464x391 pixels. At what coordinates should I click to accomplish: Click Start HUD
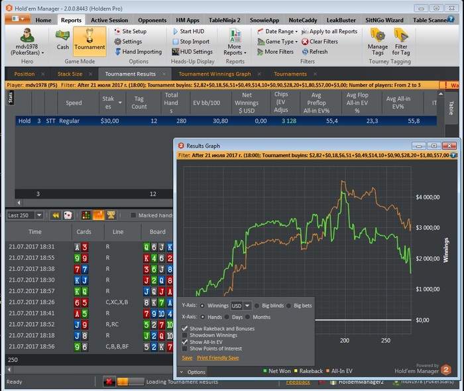[x=188, y=31]
